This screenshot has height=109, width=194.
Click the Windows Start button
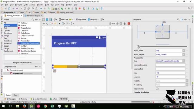pos(3,106)
